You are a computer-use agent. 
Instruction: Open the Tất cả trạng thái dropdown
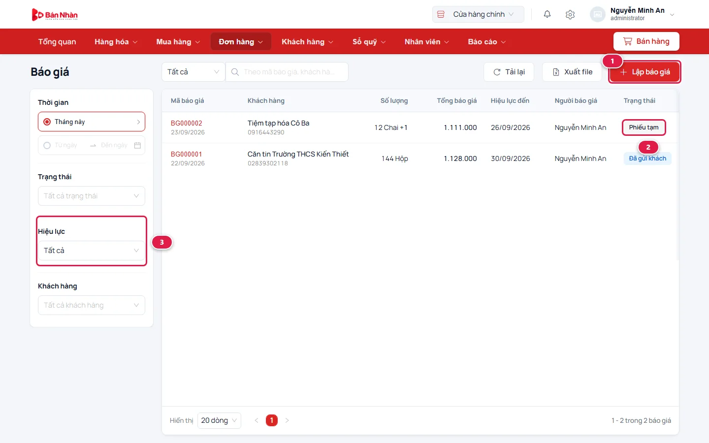click(92, 196)
